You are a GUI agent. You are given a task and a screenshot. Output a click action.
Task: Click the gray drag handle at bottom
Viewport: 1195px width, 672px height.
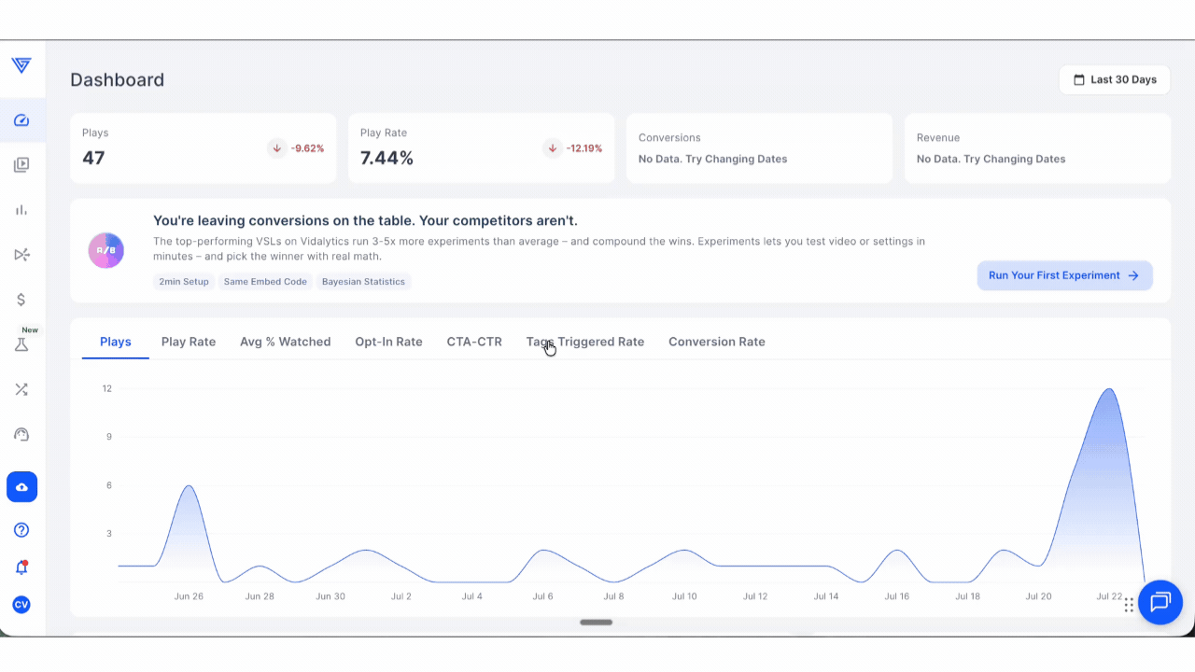coord(596,623)
